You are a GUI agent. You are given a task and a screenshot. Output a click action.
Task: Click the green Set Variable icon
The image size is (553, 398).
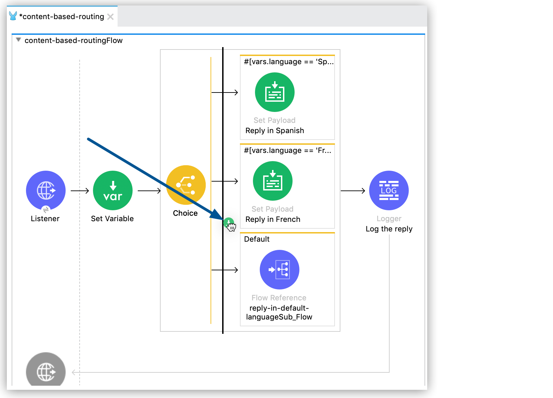pos(112,190)
